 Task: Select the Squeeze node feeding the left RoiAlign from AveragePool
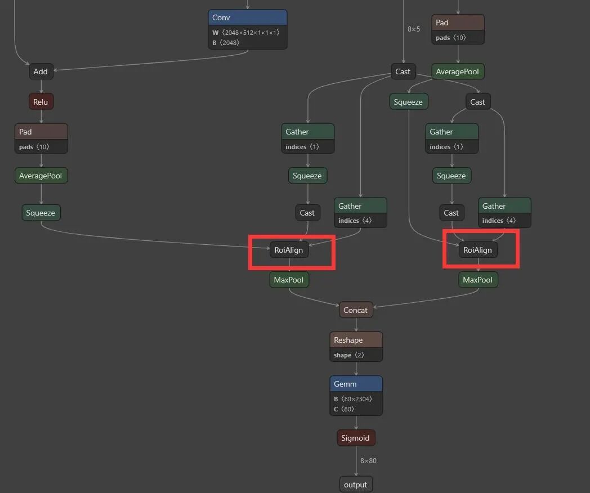click(41, 213)
